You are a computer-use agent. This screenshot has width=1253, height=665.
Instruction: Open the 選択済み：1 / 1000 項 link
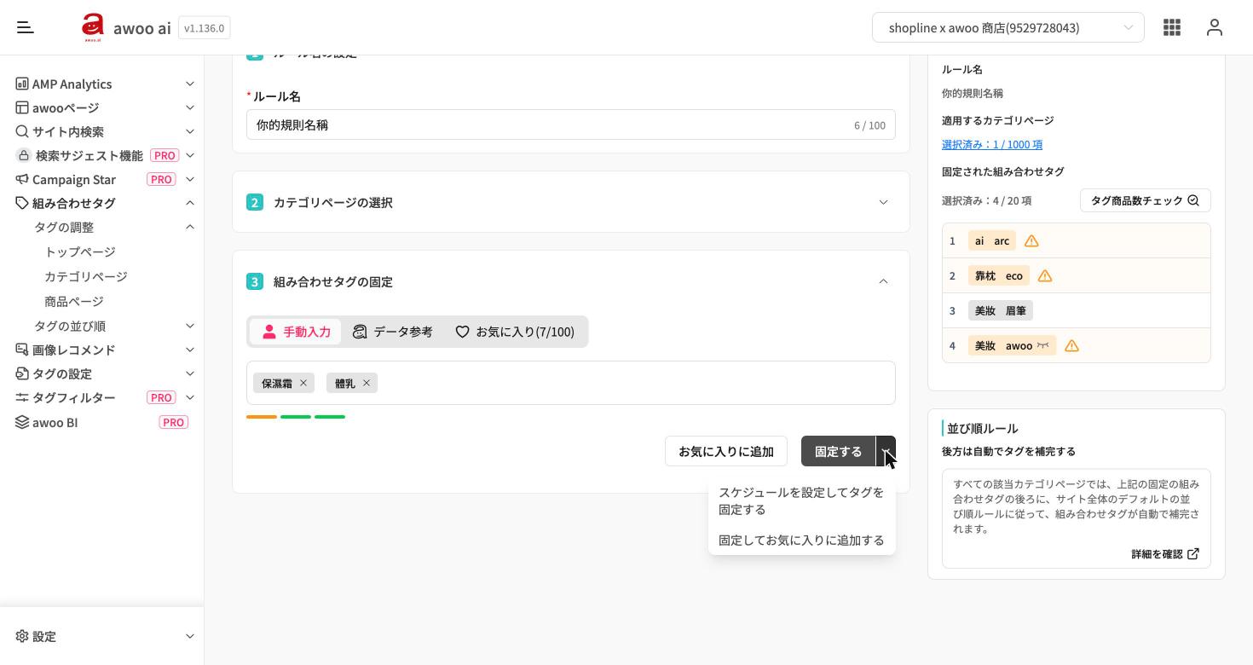[992, 144]
